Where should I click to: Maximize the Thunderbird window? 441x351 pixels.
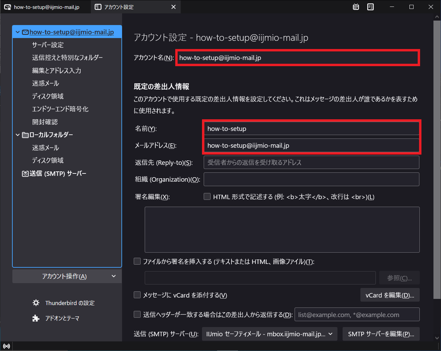[x=411, y=7]
